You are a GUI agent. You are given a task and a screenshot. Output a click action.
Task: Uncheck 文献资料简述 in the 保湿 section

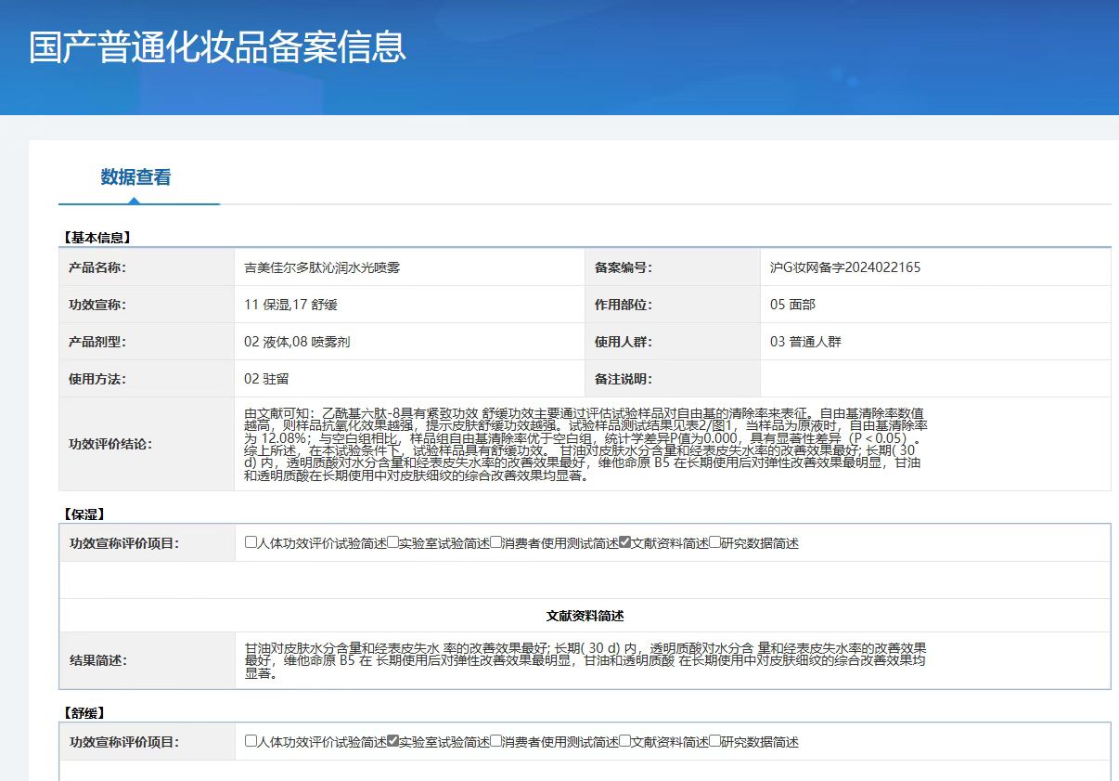[x=624, y=542]
